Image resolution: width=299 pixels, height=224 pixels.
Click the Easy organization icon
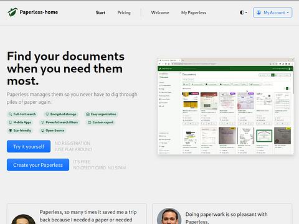pos(88,114)
